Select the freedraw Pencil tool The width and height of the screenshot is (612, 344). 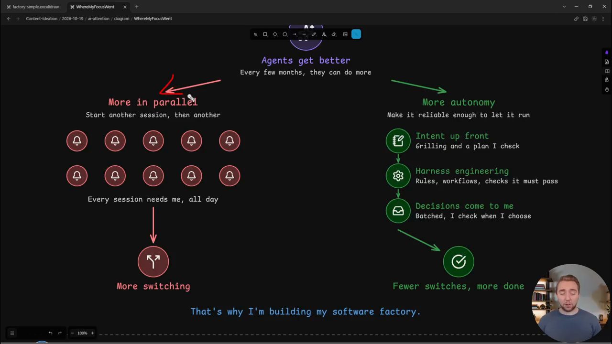tap(314, 34)
